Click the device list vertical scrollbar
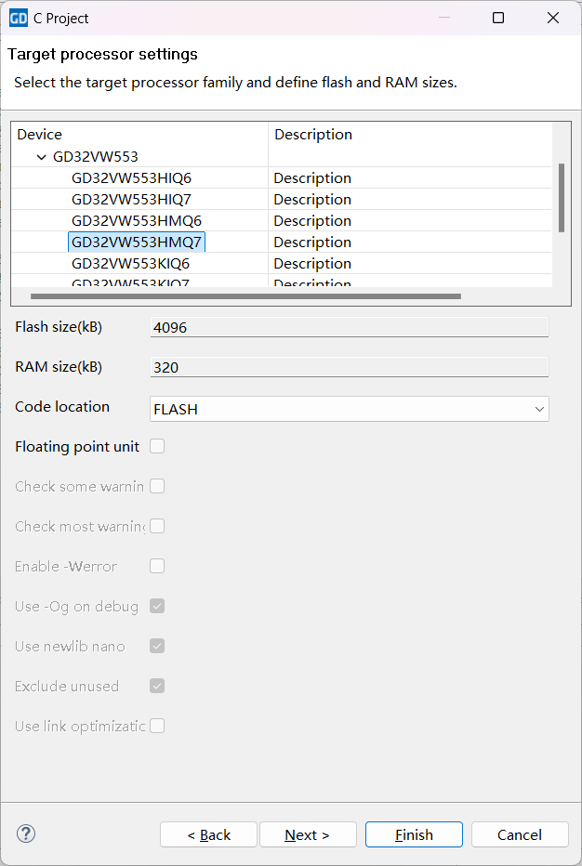582x866 pixels. (561, 197)
